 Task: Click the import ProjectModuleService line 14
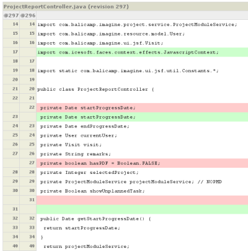pos(142,24)
